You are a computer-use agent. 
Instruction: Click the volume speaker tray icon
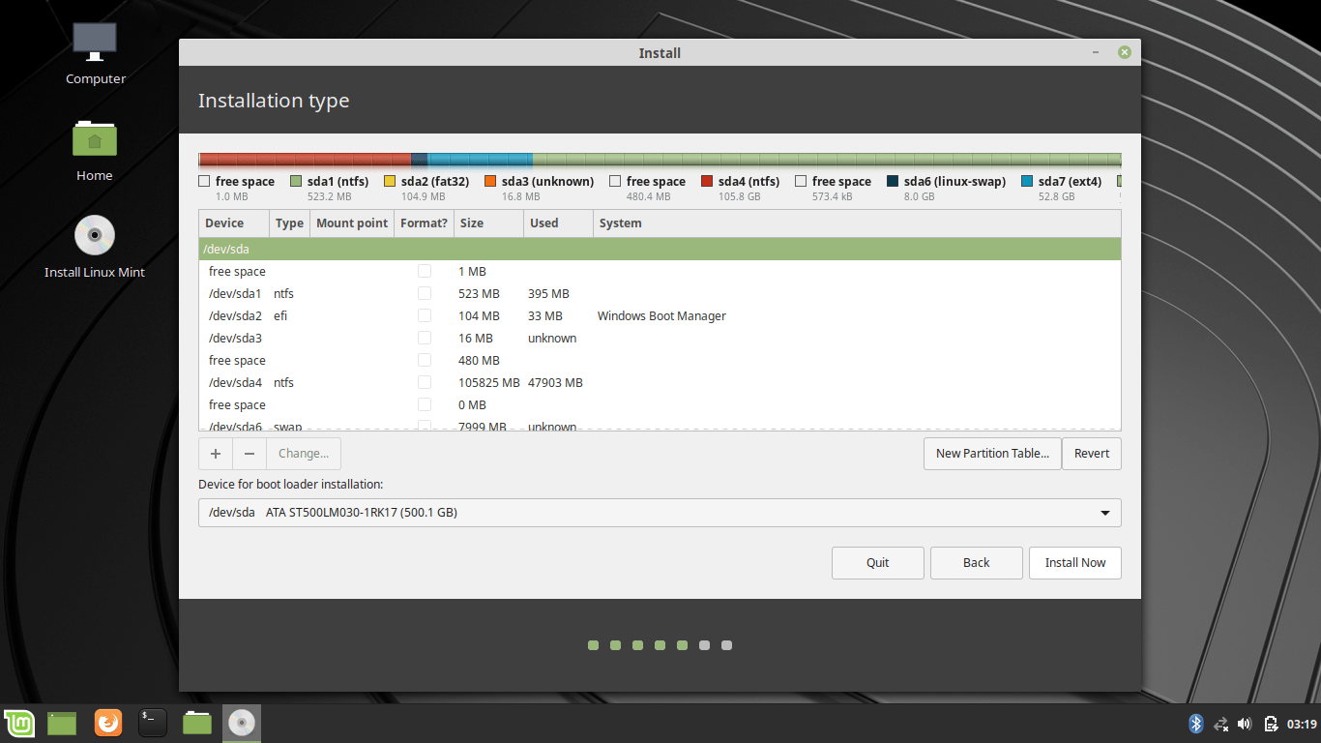(x=1245, y=724)
